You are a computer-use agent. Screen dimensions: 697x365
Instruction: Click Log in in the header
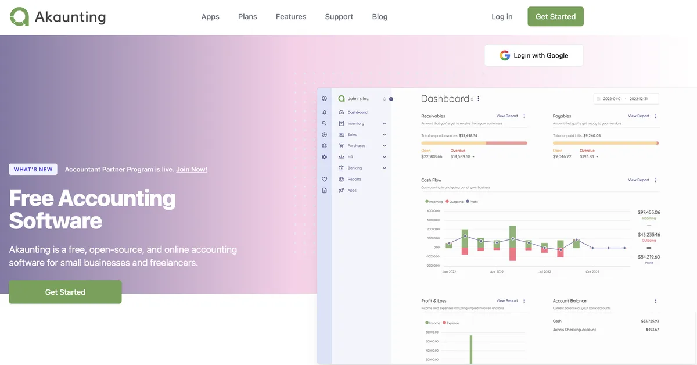(x=502, y=17)
